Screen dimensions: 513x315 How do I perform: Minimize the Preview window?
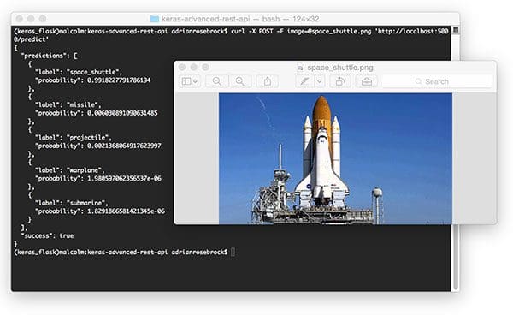[x=194, y=67]
